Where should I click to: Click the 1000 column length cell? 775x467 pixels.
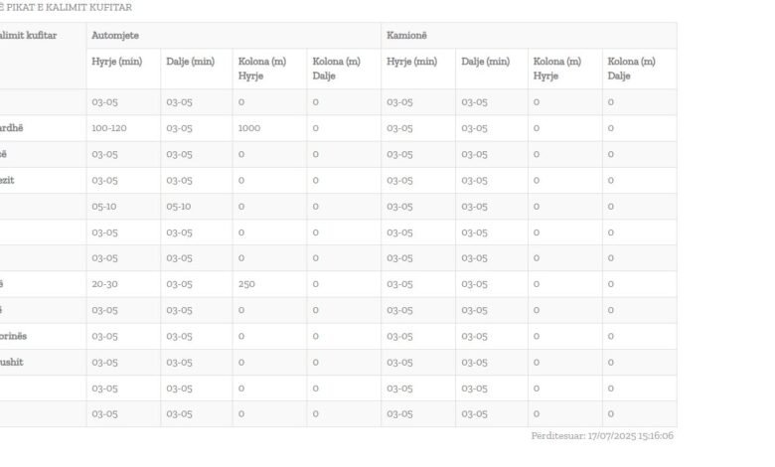pyautogui.click(x=249, y=128)
